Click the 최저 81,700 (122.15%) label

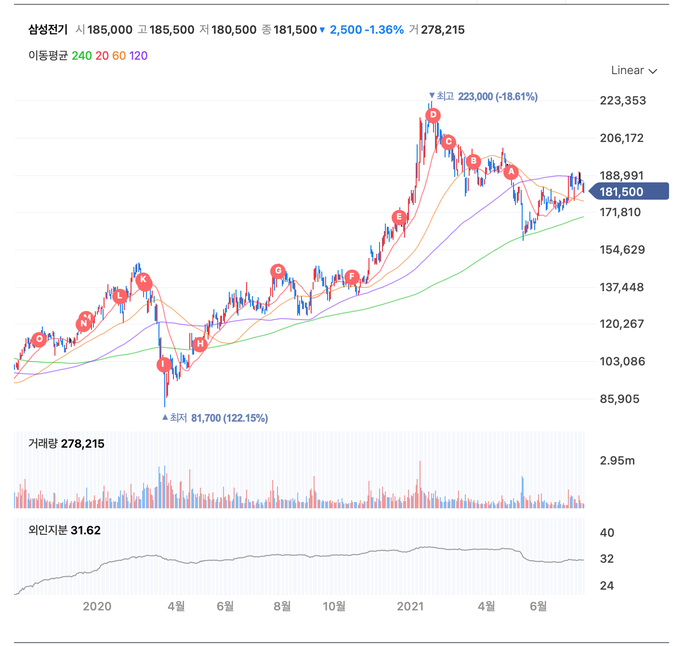coord(215,418)
